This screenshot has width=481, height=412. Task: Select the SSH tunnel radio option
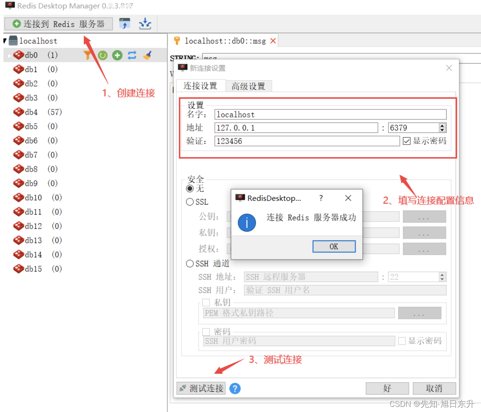pyautogui.click(x=190, y=264)
